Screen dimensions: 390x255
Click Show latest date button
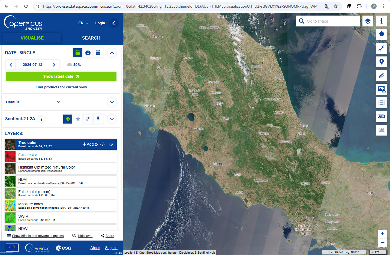[x=61, y=76]
